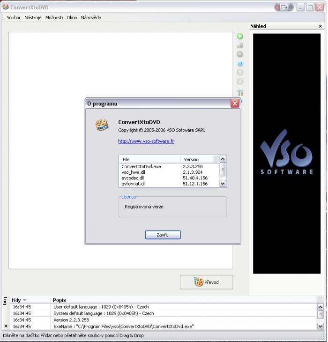Open the Settings tools icon
The width and height of the screenshot is (328, 342).
(240, 93)
